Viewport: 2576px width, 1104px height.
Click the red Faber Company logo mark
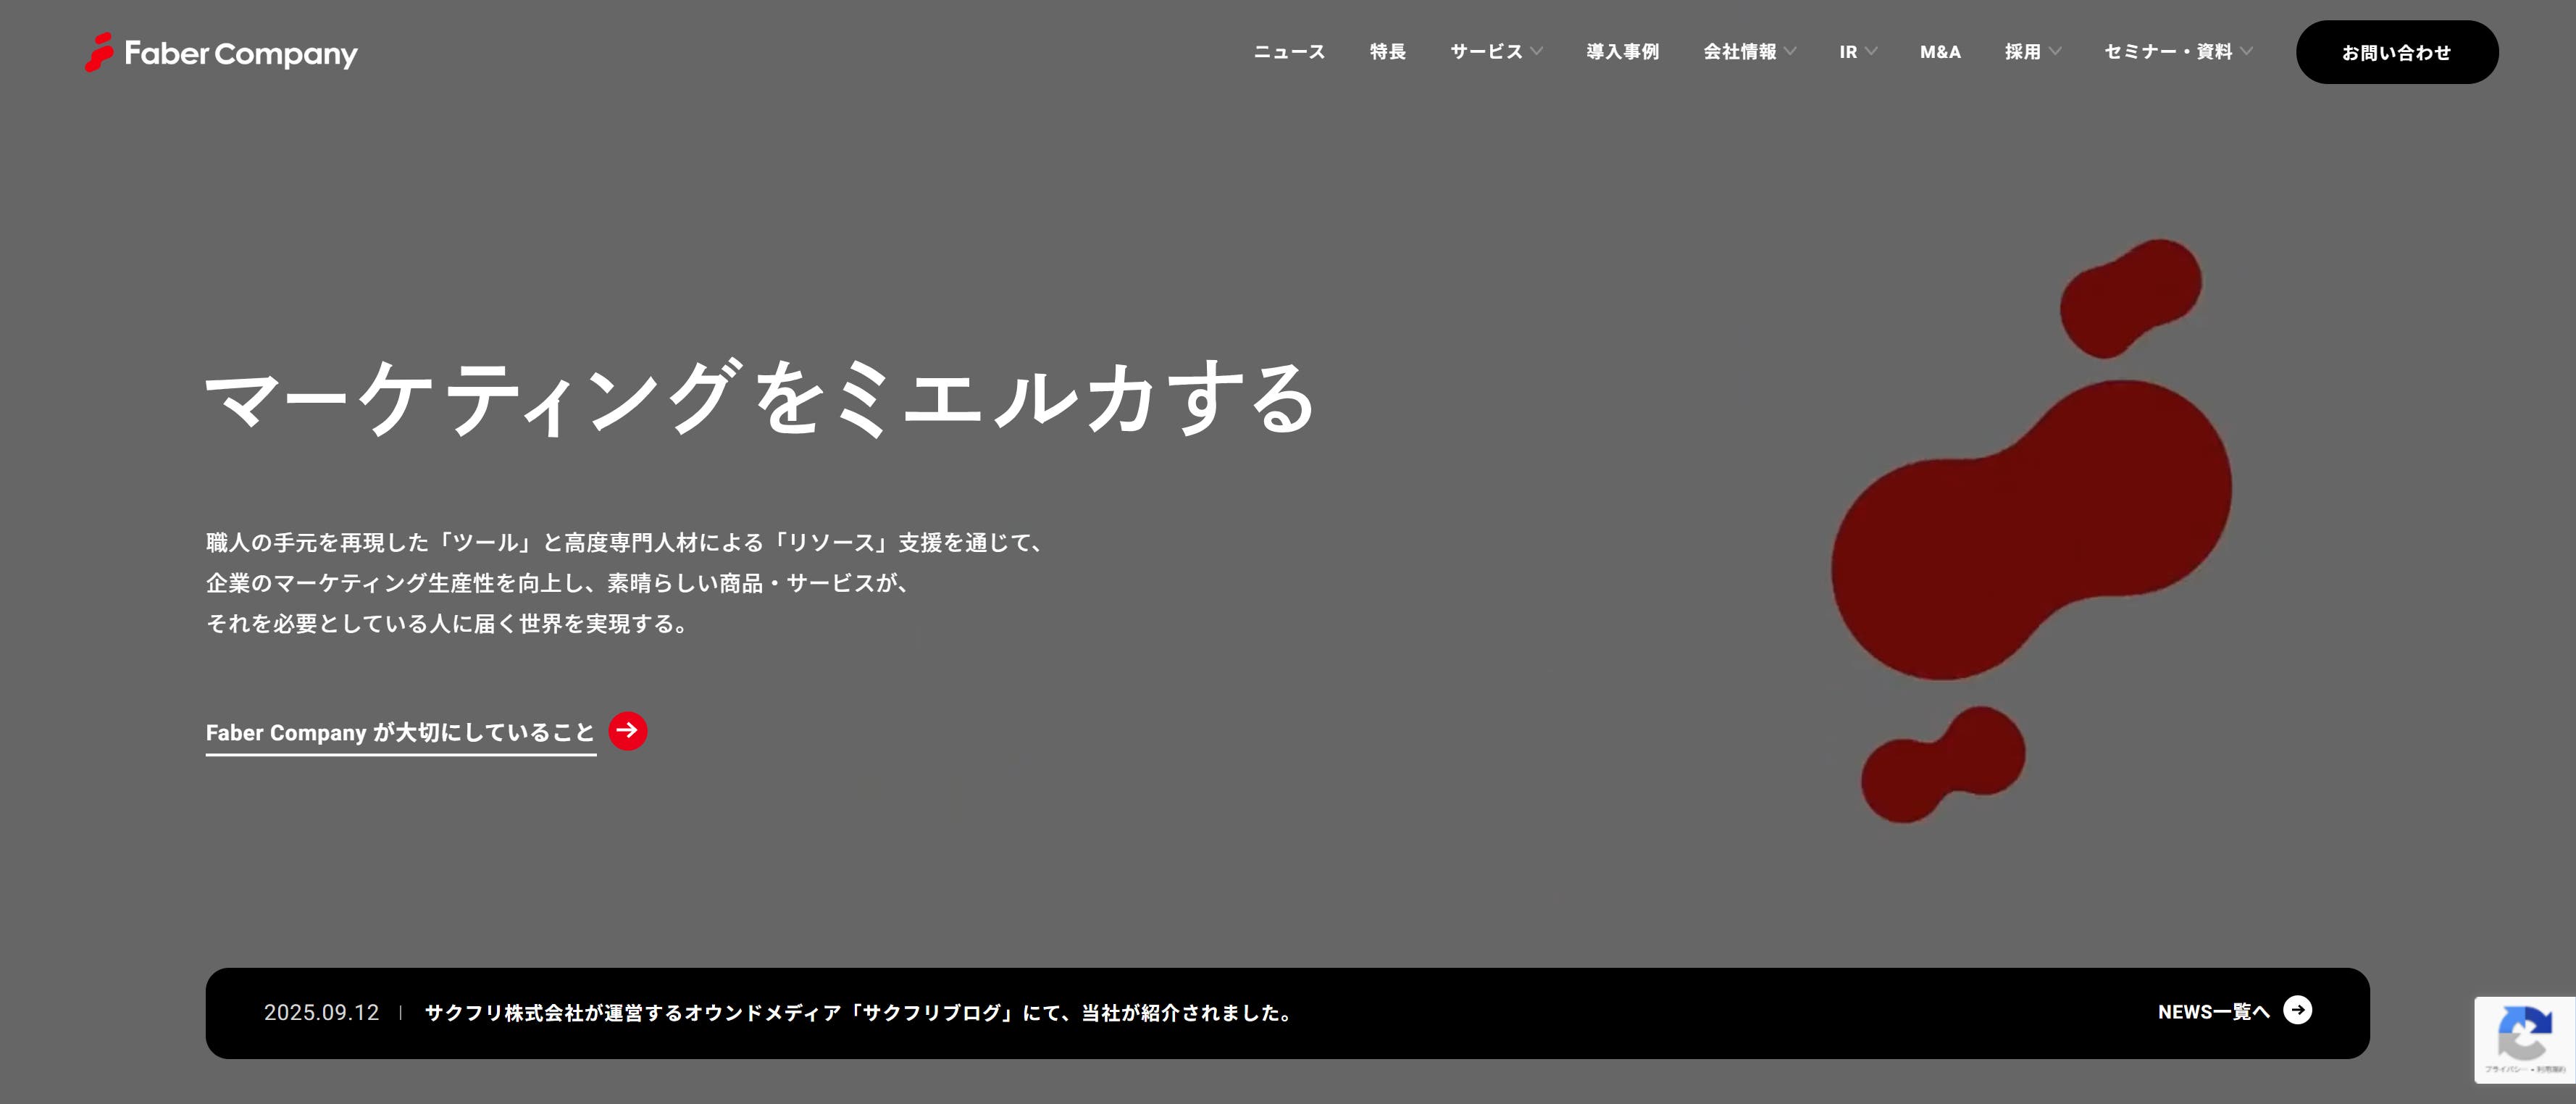coord(98,52)
